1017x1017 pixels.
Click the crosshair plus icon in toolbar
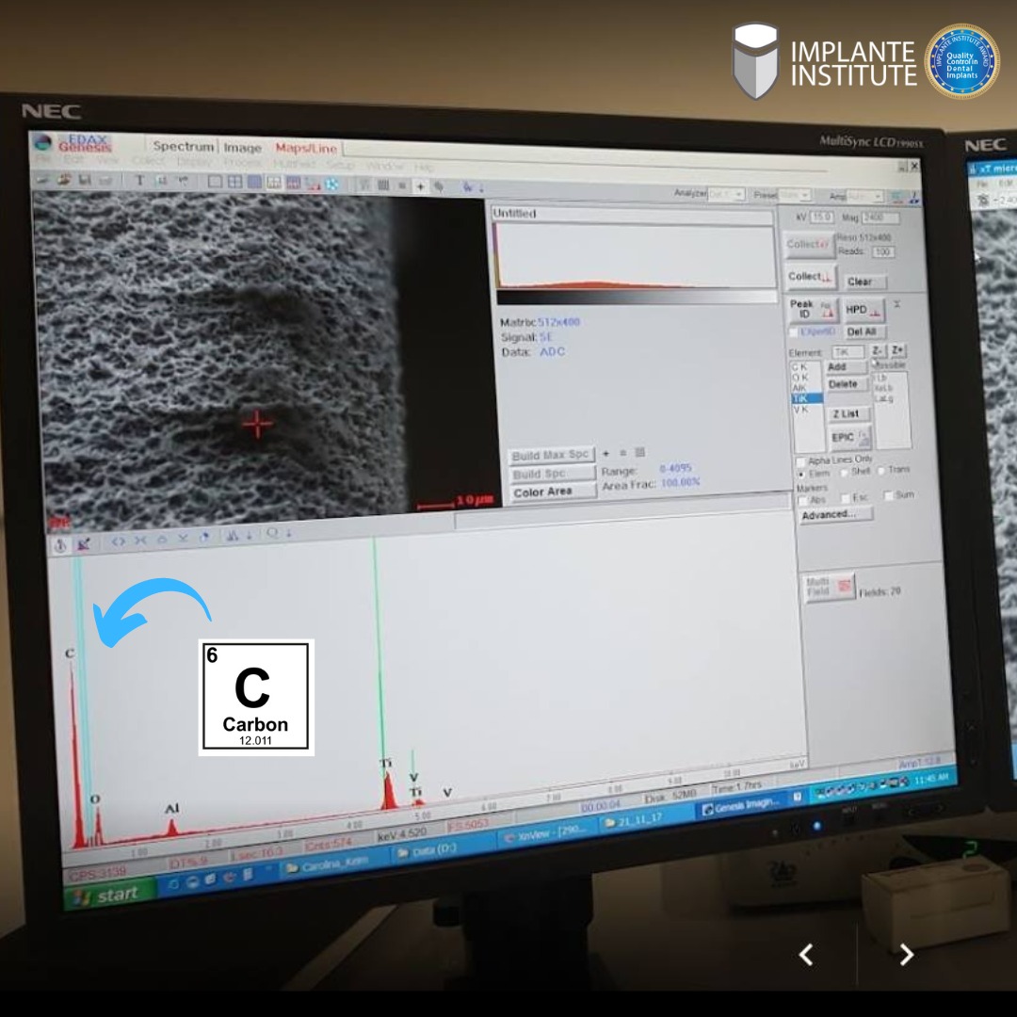click(x=420, y=186)
